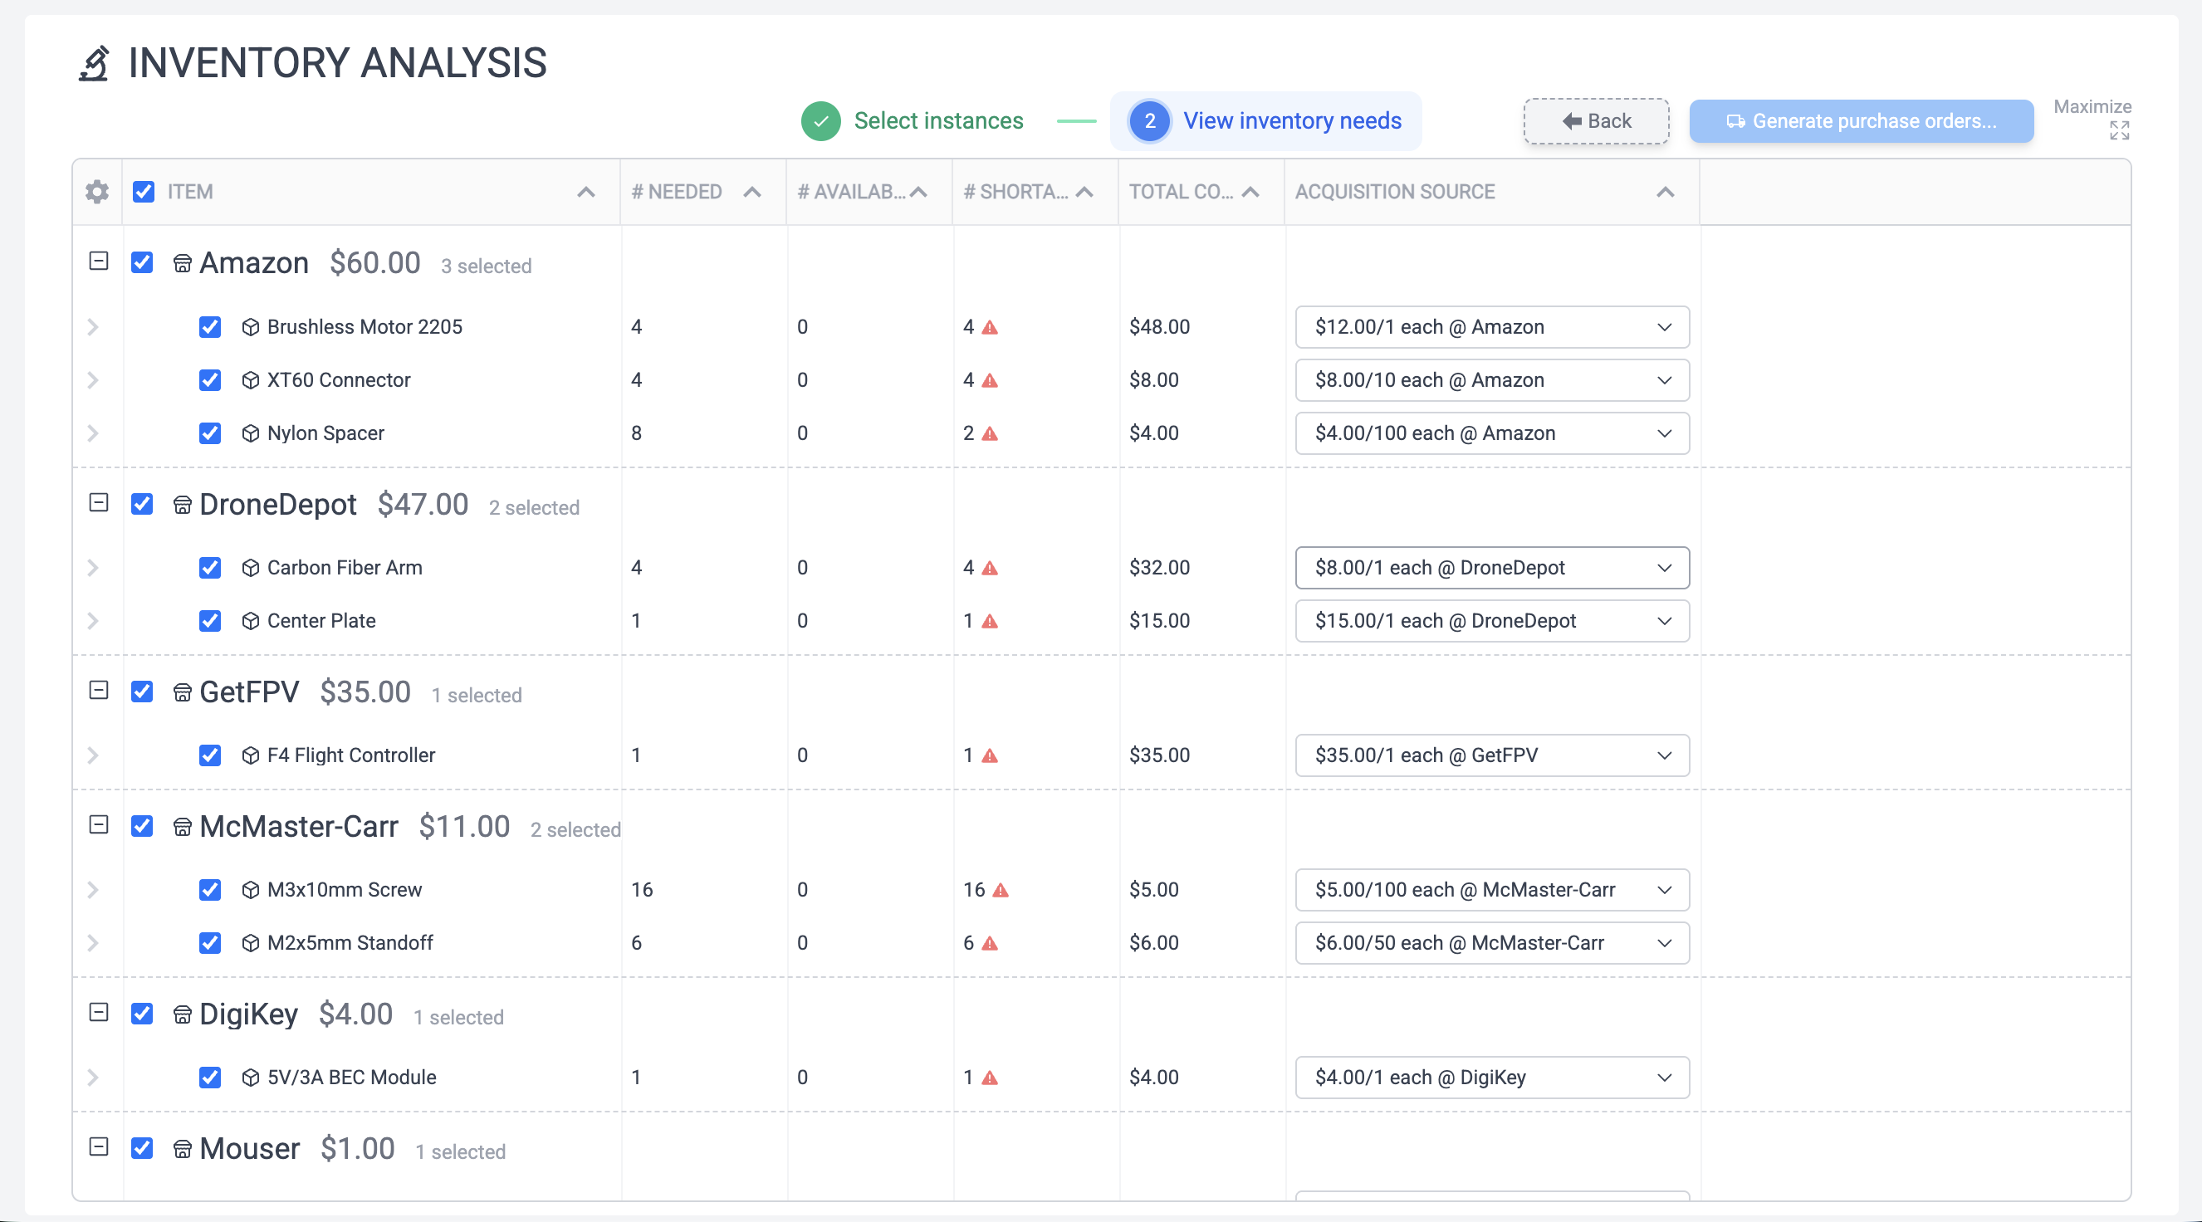The width and height of the screenshot is (2202, 1222).
Task: Open the settings gear in the table header
Action: [96, 192]
